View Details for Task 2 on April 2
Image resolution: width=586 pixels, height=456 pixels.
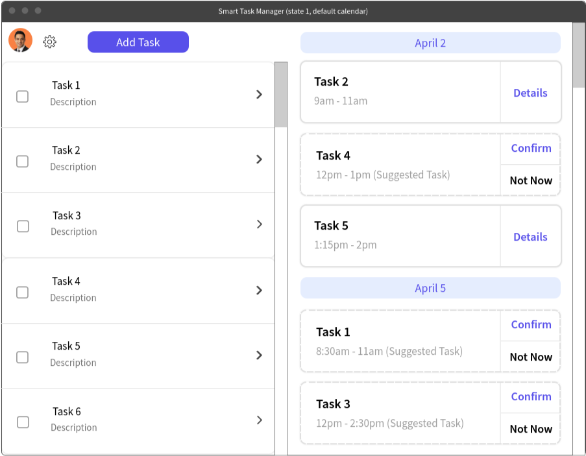pyautogui.click(x=530, y=93)
